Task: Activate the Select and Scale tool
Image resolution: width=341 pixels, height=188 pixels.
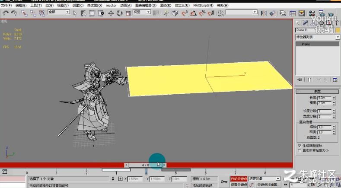Action: coord(128,13)
